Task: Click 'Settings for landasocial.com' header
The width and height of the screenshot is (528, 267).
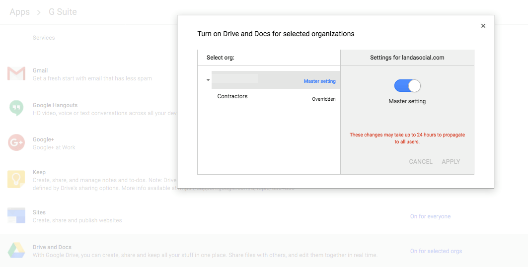Action: pyautogui.click(x=407, y=58)
